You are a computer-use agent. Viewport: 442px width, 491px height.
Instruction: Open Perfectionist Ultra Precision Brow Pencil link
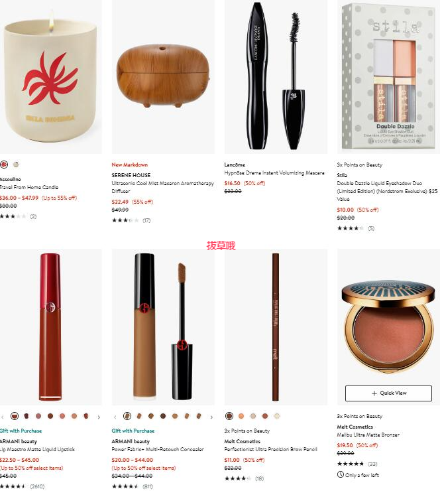pos(270,449)
